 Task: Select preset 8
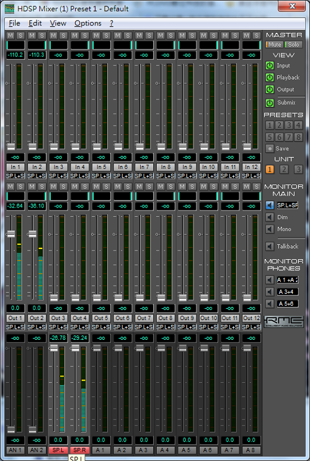point(299,137)
